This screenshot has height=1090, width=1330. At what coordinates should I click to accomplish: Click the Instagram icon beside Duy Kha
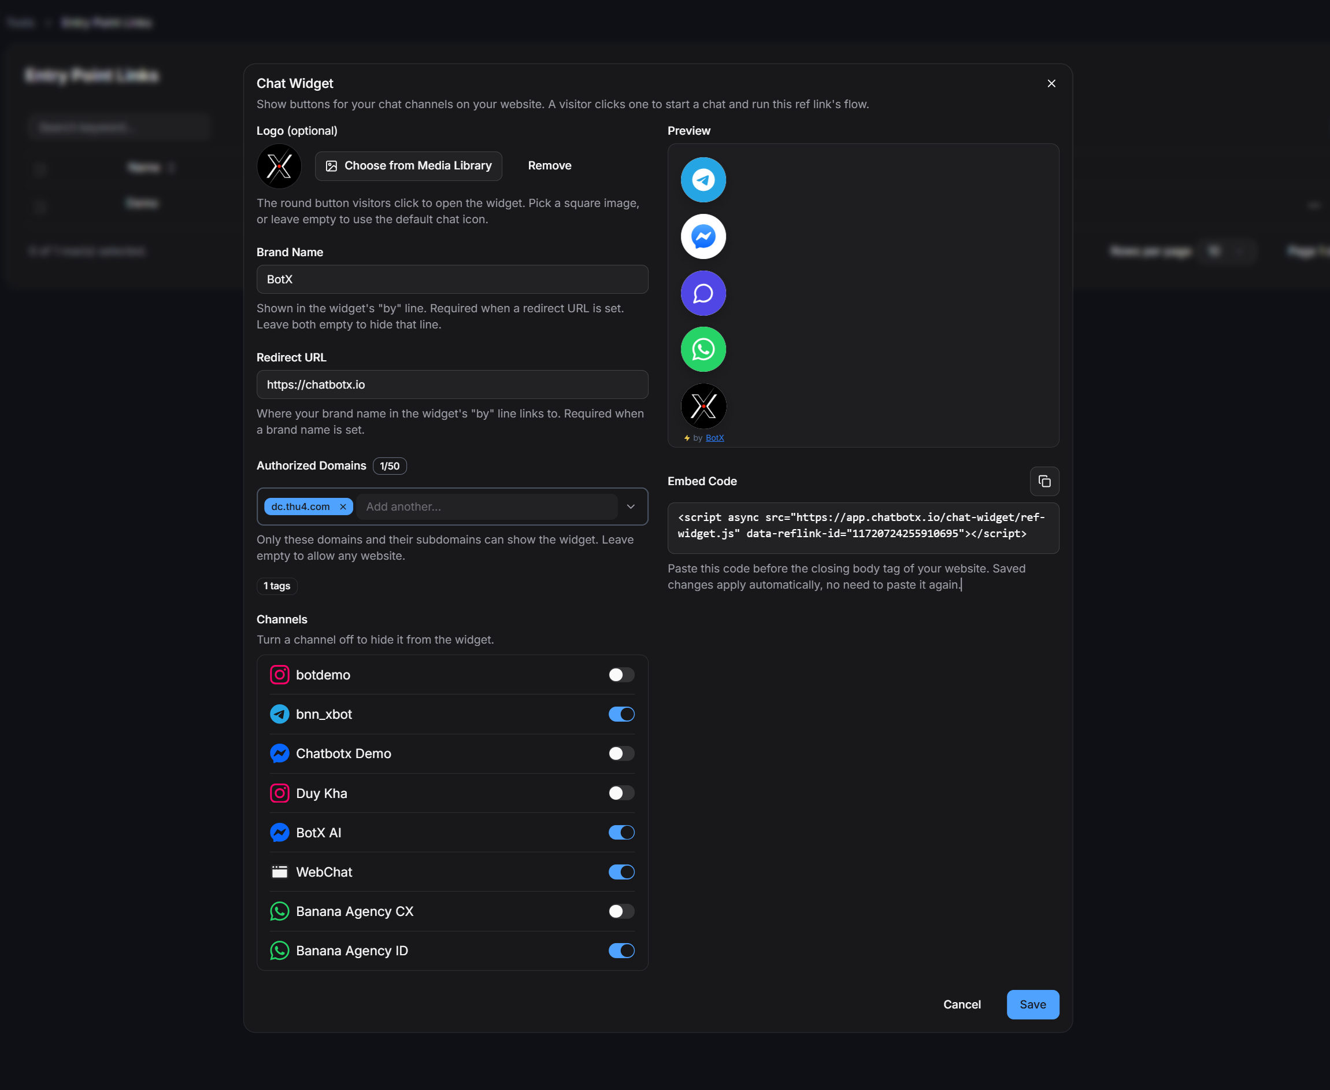(x=279, y=793)
